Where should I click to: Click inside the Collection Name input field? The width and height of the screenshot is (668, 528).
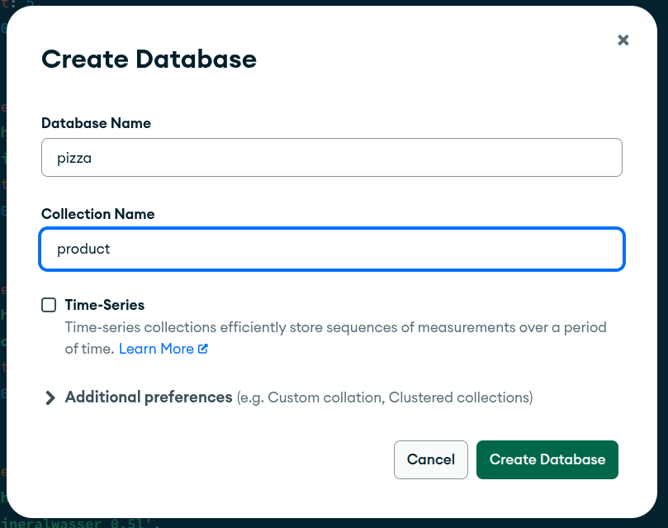[x=330, y=249]
